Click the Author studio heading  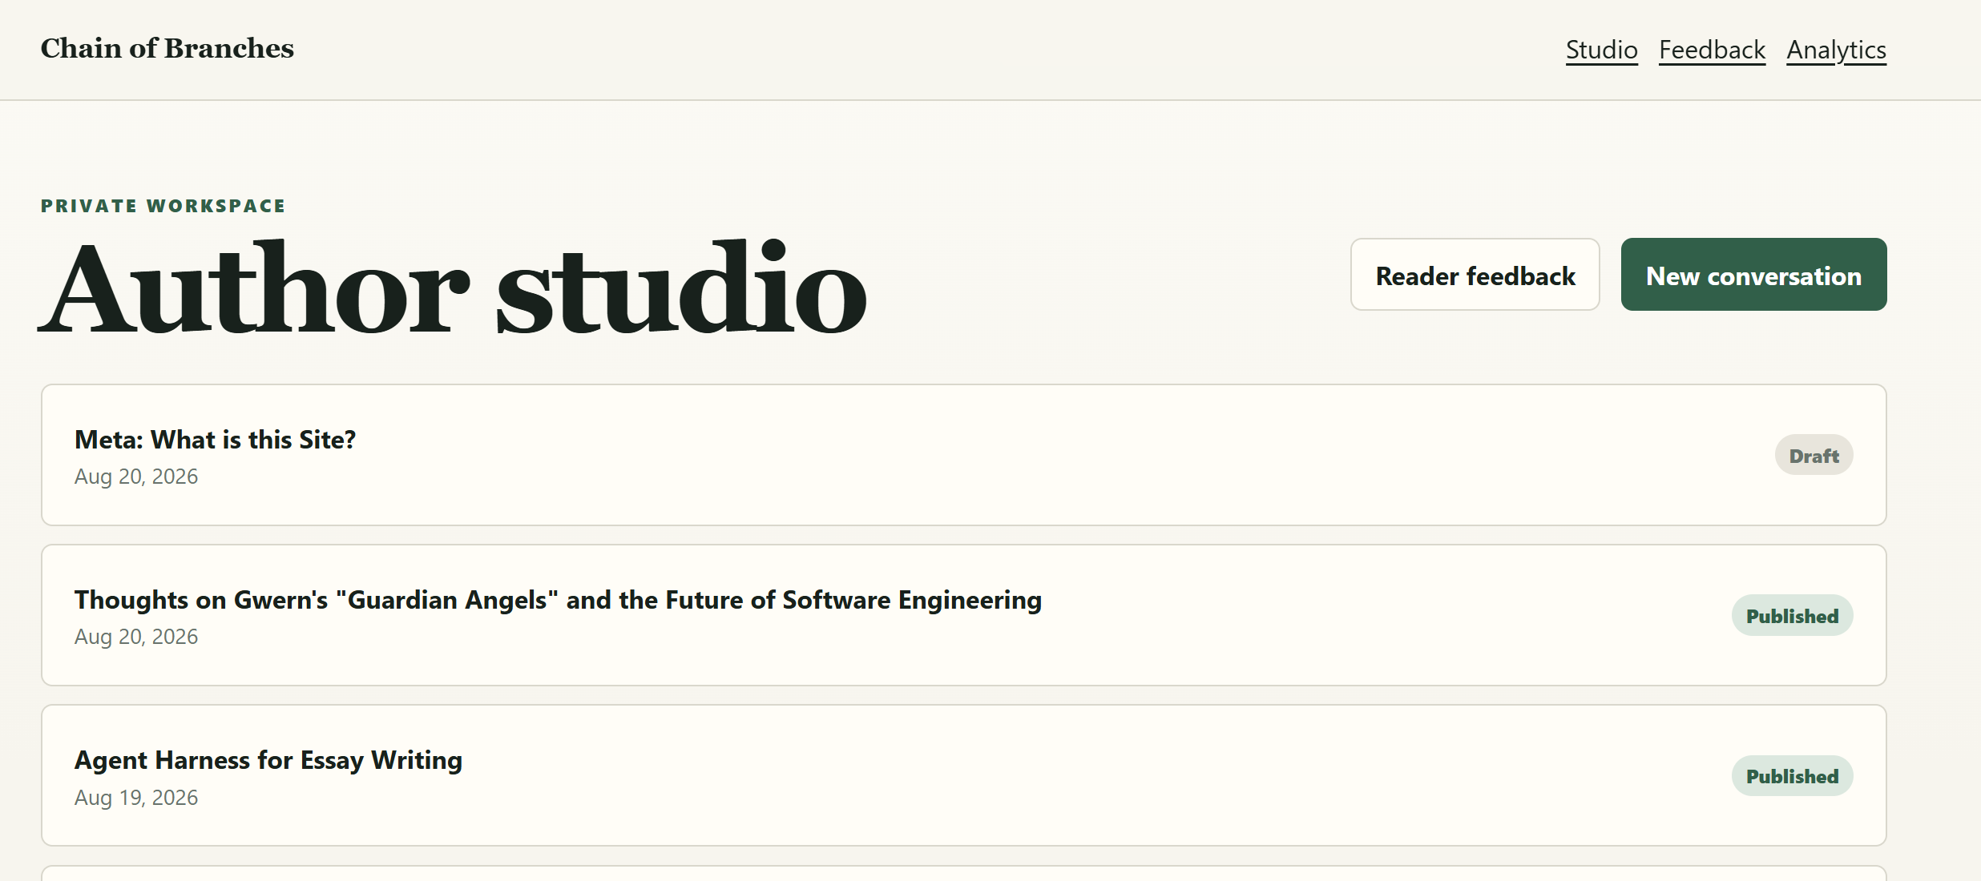click(x=453, y=288)
